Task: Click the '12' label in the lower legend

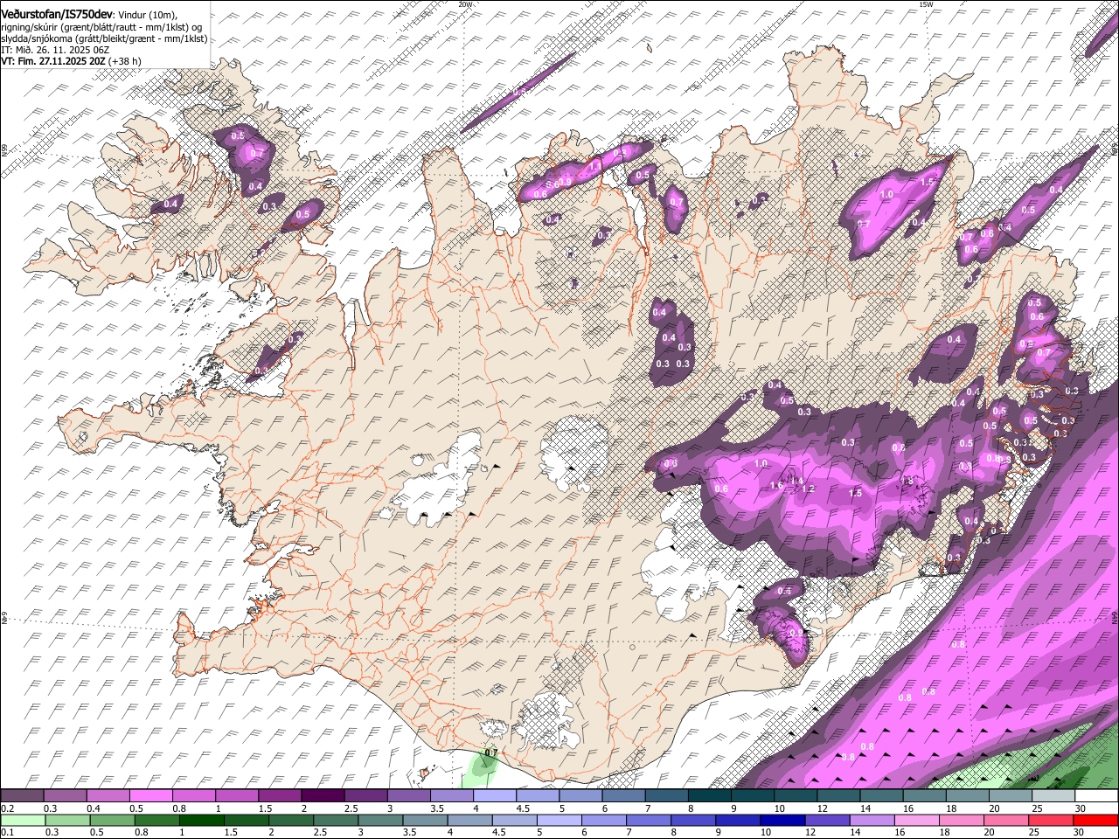Action: tap(810, 832)
